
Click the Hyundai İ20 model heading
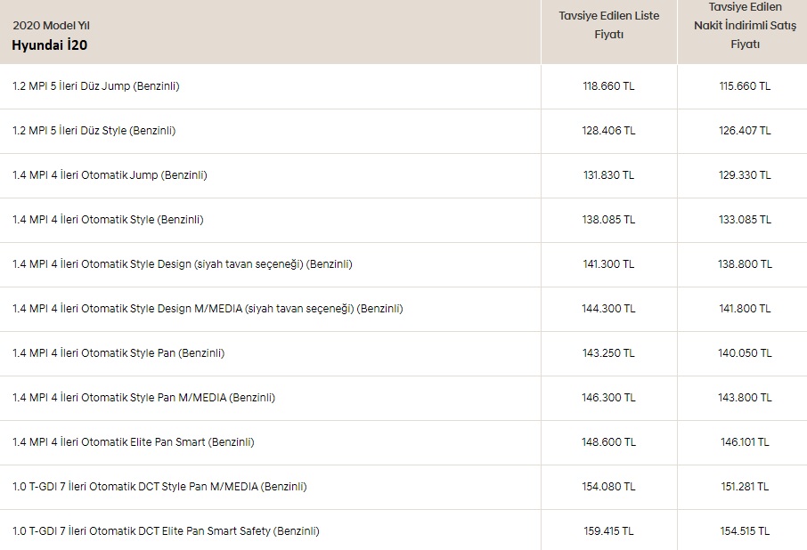49,44
